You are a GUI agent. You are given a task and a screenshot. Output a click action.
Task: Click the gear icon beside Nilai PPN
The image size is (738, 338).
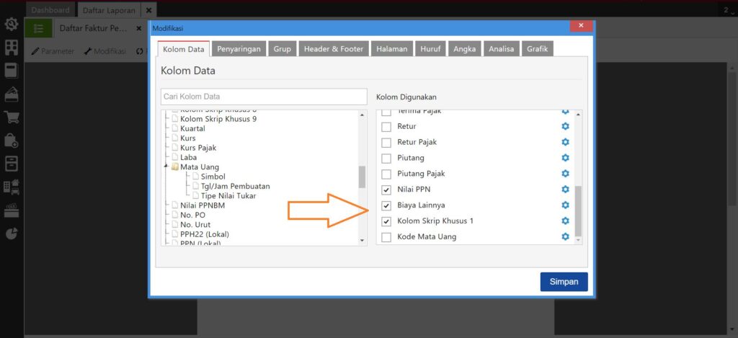click(x=565, y=190)
